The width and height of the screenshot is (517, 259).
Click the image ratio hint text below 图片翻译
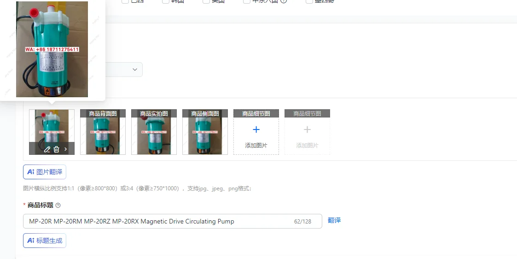(138, 189)
